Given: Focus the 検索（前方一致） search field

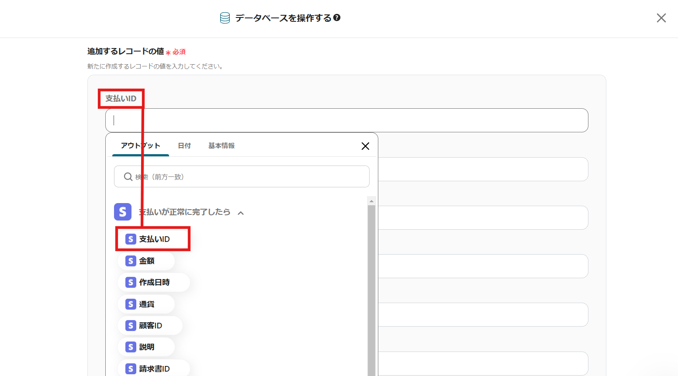Looking at the screenshot, I should (x=242, y=176).
